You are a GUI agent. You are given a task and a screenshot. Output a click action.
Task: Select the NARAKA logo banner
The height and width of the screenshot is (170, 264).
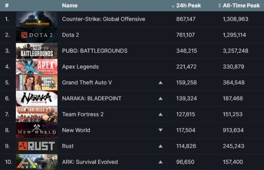[x=37, y=98]
